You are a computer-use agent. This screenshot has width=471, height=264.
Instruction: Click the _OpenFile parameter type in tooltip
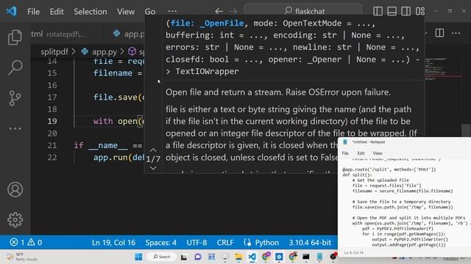tap(222, 23)
